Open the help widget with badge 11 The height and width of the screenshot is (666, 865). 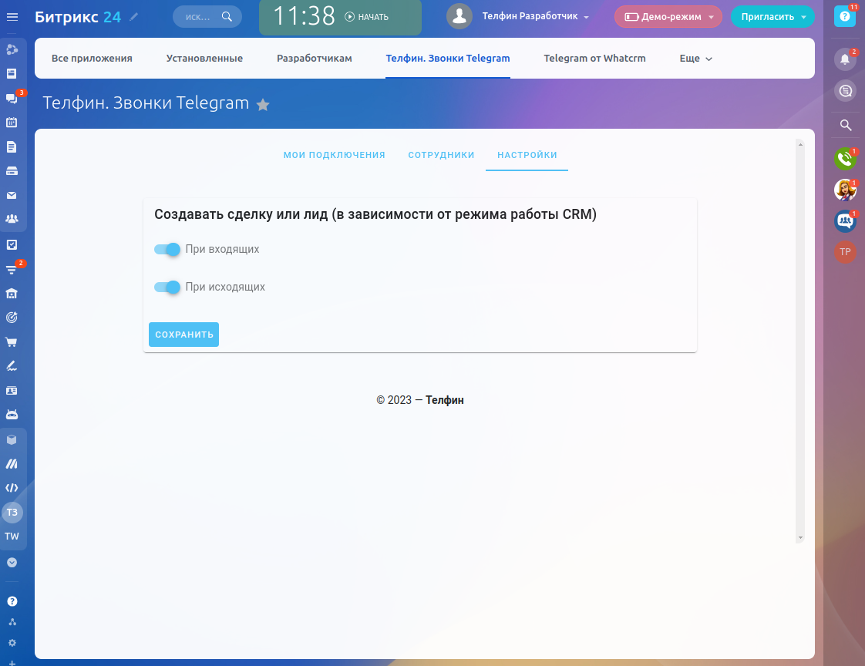[845, 16]
